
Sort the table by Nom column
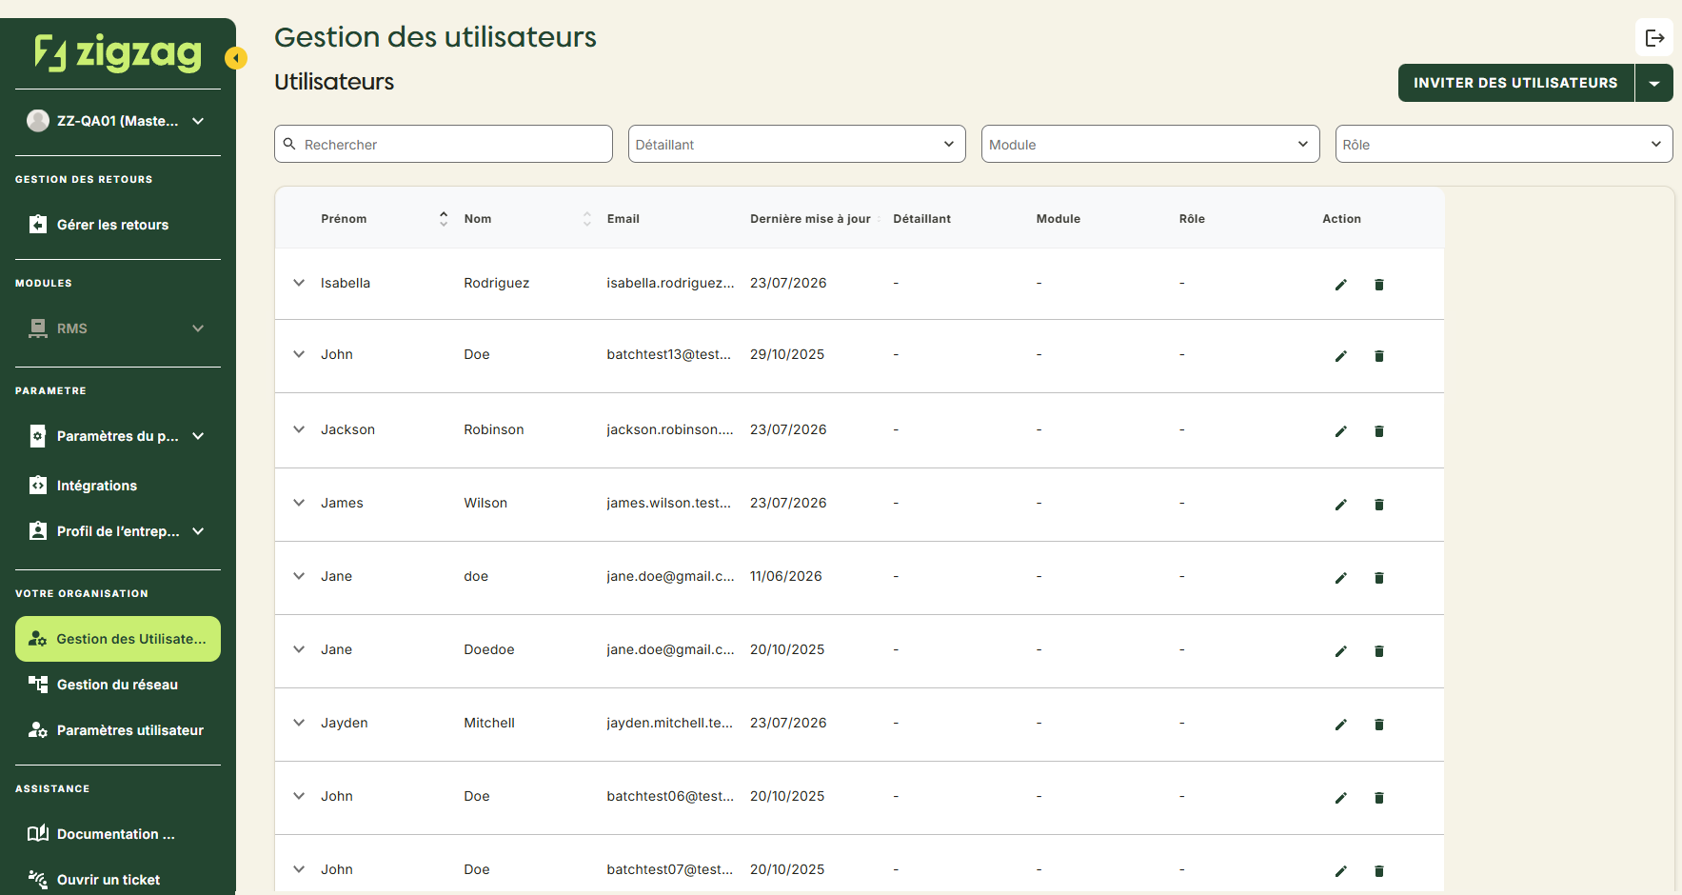(586, 219)
